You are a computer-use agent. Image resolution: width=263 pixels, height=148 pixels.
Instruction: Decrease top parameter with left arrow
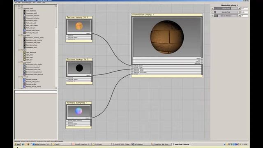pyautogui.click(x=213, y=8)
